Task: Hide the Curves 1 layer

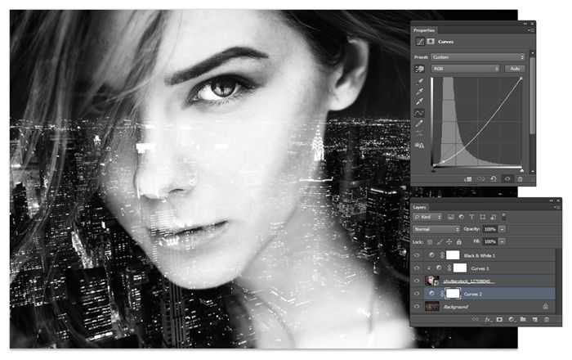Action: [417, 268]
